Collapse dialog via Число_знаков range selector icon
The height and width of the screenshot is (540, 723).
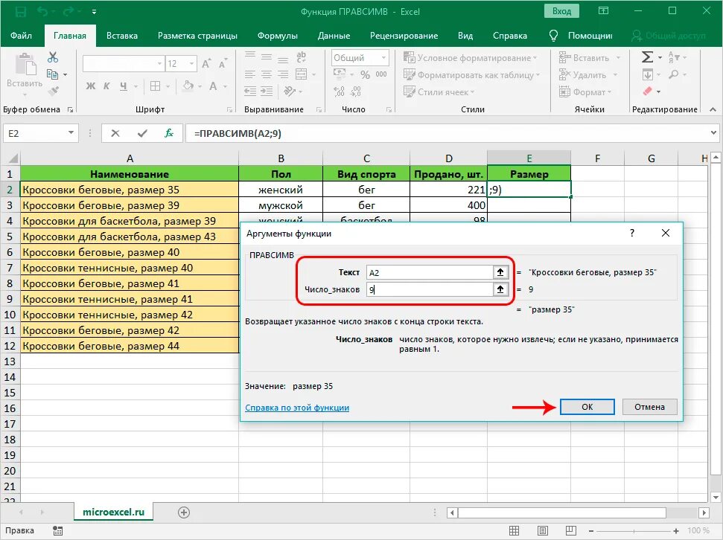pos(500,289)
